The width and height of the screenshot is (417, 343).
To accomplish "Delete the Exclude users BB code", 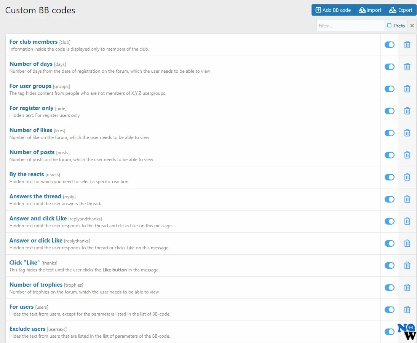I will 407,332.
